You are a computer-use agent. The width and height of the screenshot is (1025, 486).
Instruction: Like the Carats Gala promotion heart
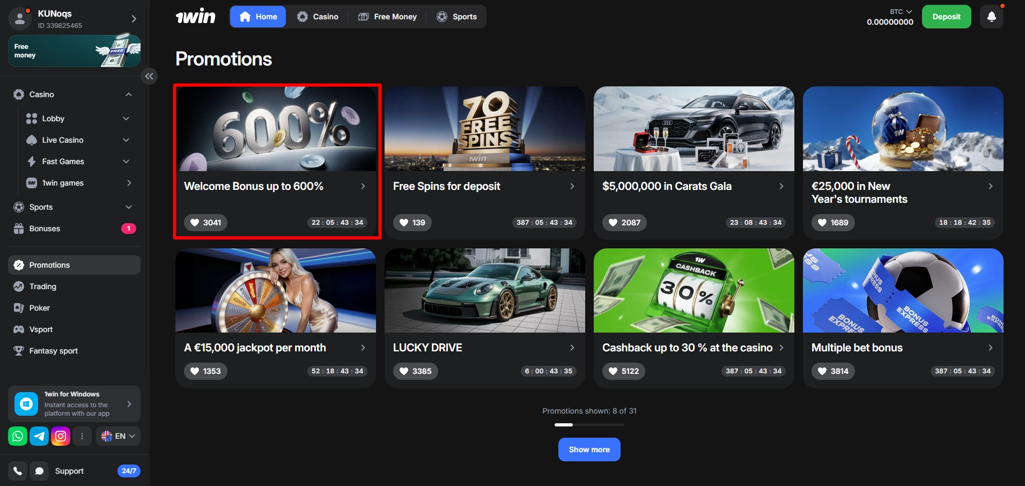[624, 223]
